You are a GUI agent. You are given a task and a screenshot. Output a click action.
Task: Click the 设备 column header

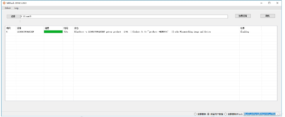[x=19, y=28]
